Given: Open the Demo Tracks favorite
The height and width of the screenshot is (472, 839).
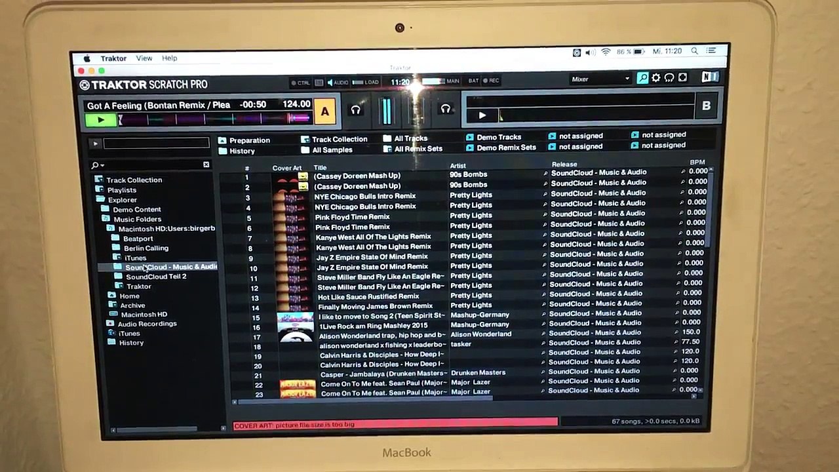Looking at the screenshot, I should (494, 137).
